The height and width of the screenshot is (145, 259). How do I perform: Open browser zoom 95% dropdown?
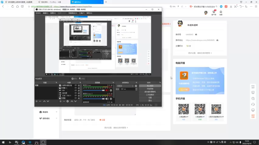(x=173, y=6)
